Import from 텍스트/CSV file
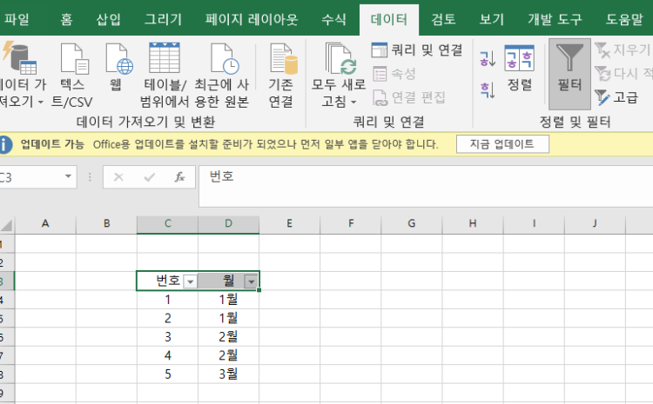Viewport: 653px width, 404px height. (x=72, y=75)
